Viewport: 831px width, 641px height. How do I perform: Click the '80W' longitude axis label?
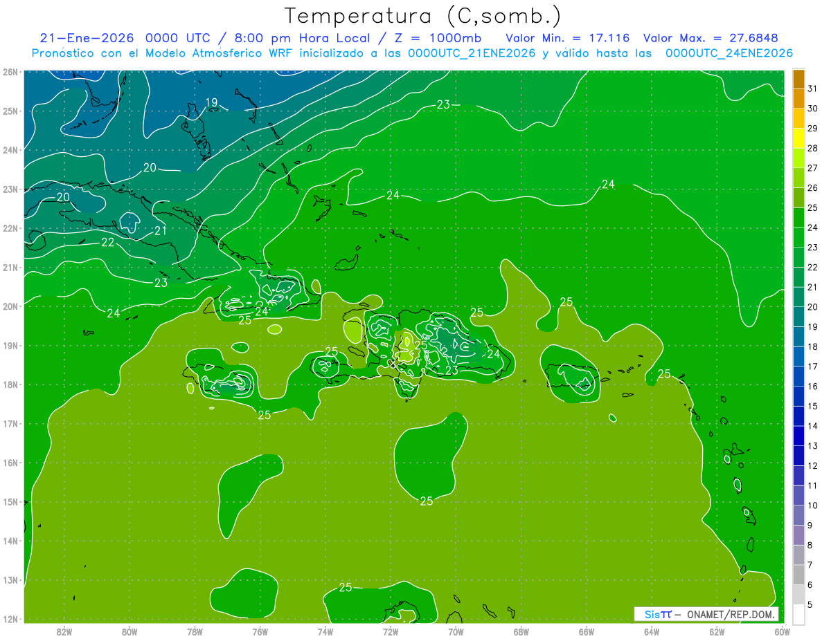[129, 631]
